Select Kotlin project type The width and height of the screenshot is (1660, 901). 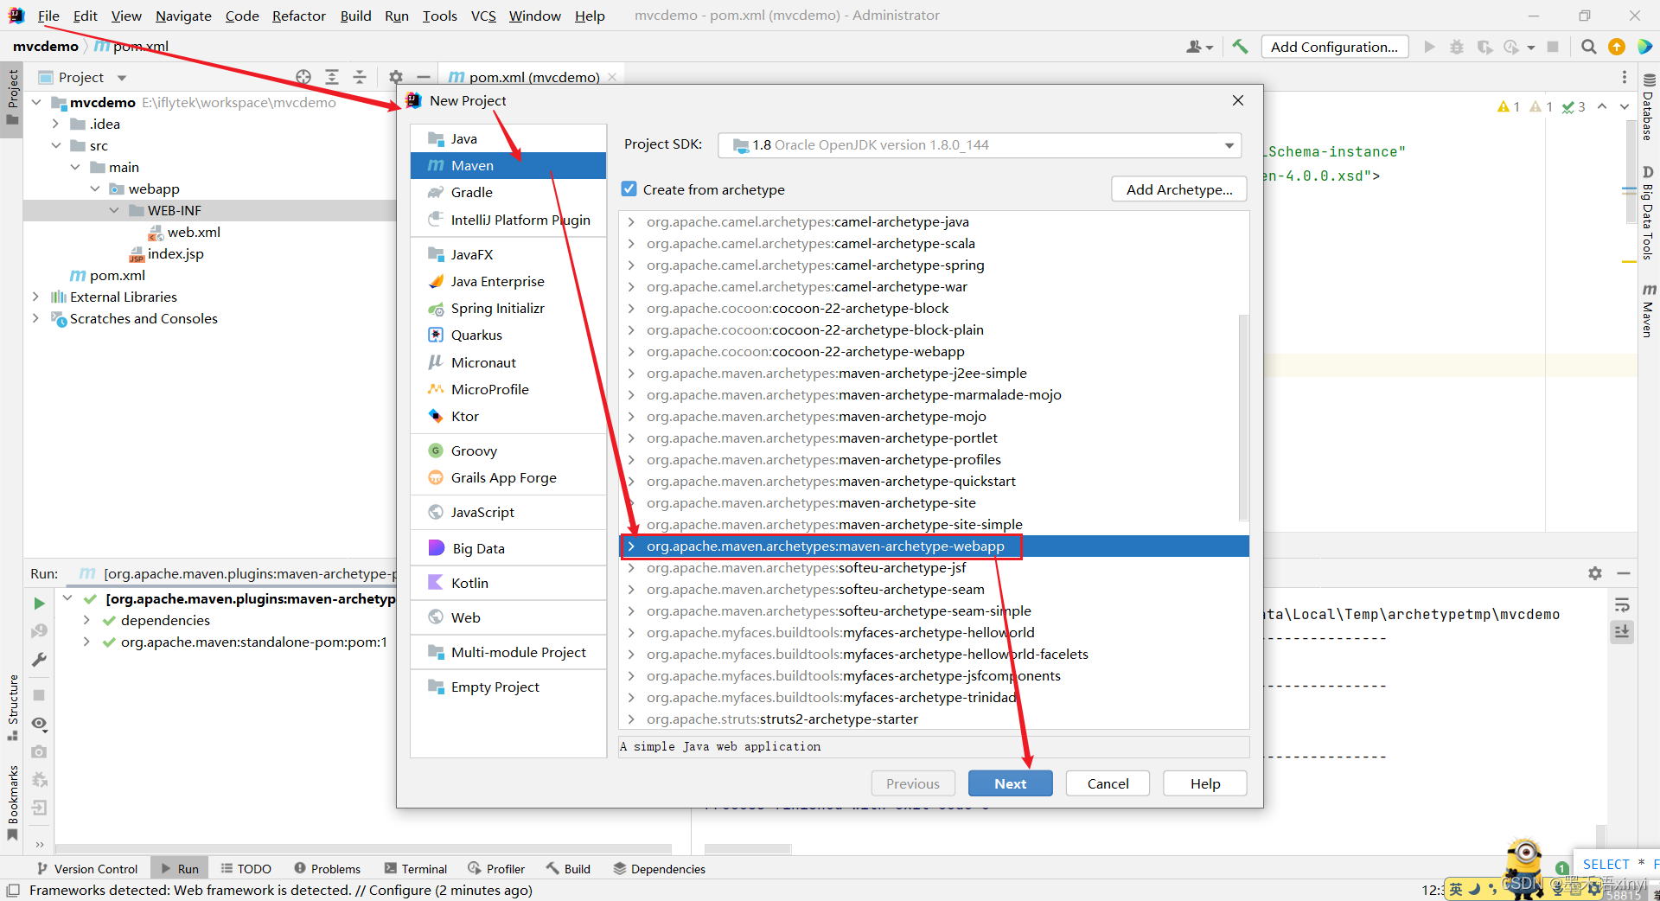pos(508,583)
